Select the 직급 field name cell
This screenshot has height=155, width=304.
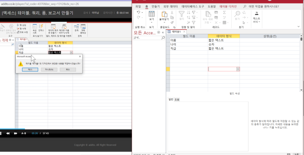(189, 48)
